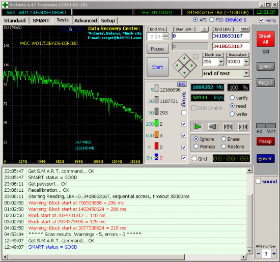
Task: Click the log scroll down arrow
Action: pos(249,251)
